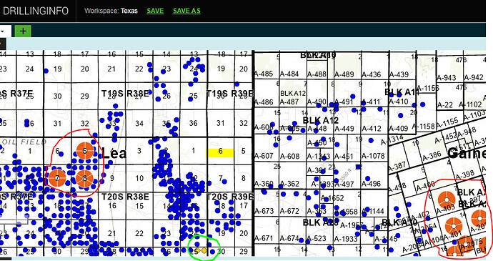Click the BLK A12 block label
The image size is (493, 261).
point(320,120)
